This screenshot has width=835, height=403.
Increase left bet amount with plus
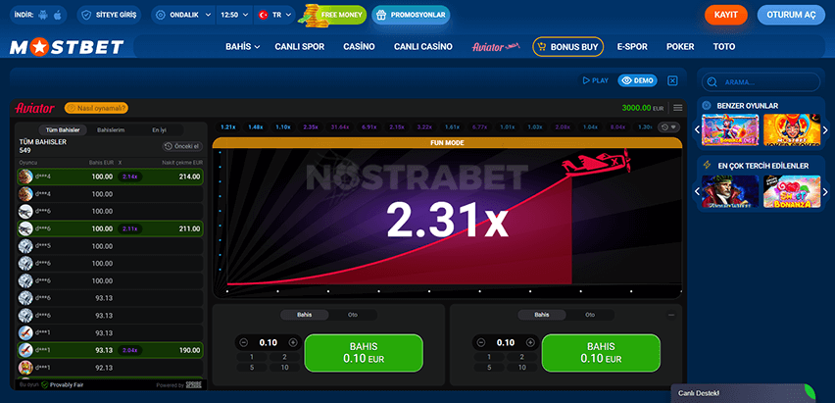tap(292, 343)
